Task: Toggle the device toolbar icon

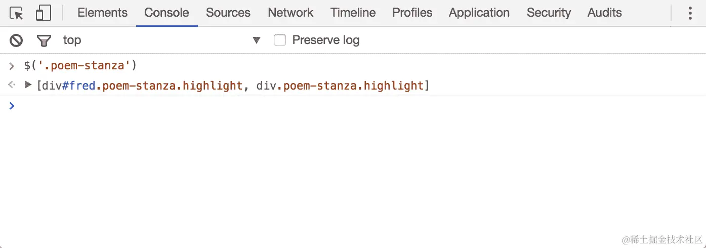Action: coord(44,13)
